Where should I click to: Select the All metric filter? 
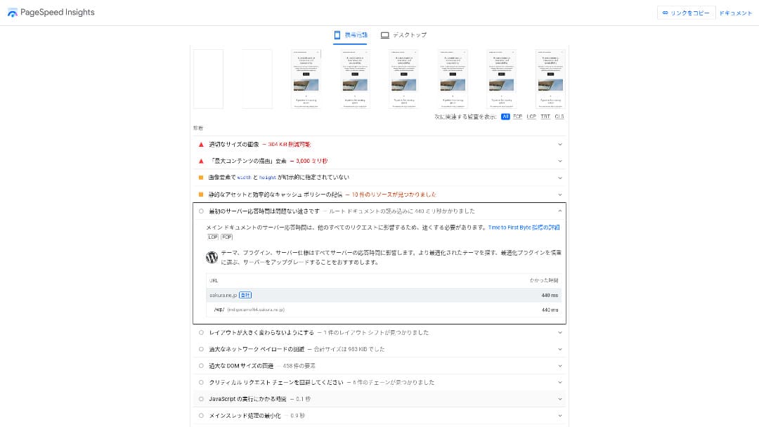pos(505,117)
